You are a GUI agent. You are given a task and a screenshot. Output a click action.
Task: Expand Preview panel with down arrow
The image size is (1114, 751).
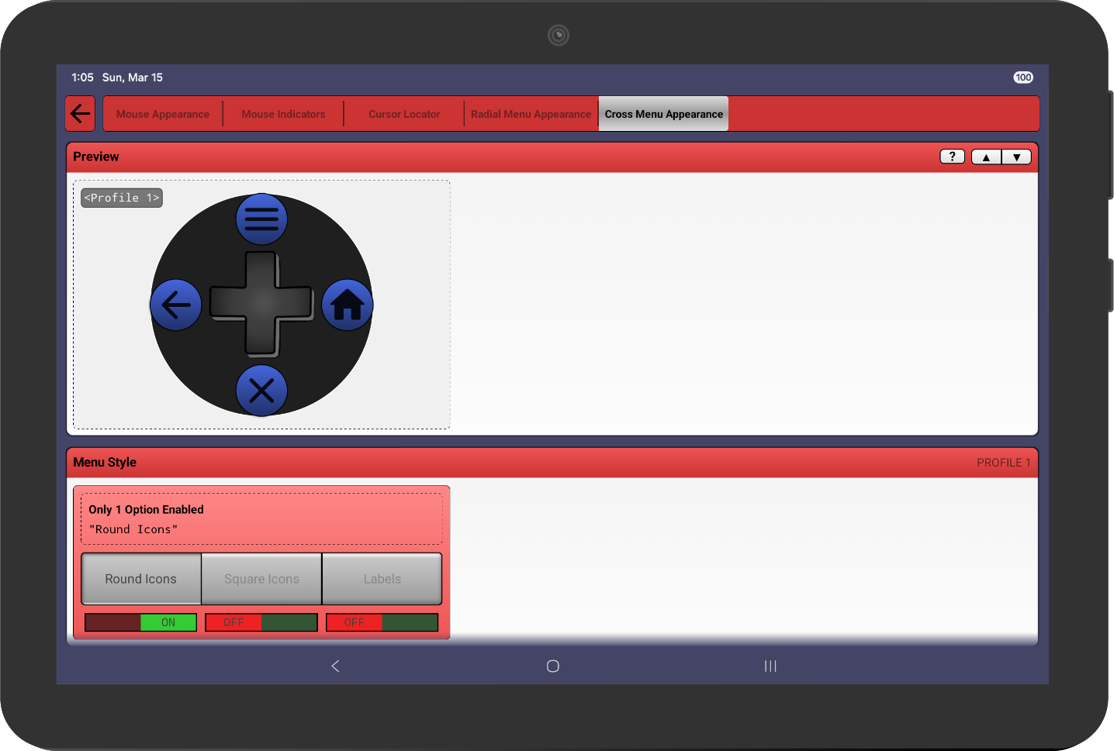pyautogui.click(x=1016, y=157)
